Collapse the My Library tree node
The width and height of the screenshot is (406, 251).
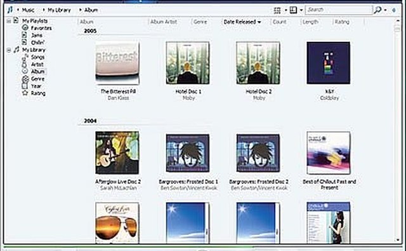point(9,50)
